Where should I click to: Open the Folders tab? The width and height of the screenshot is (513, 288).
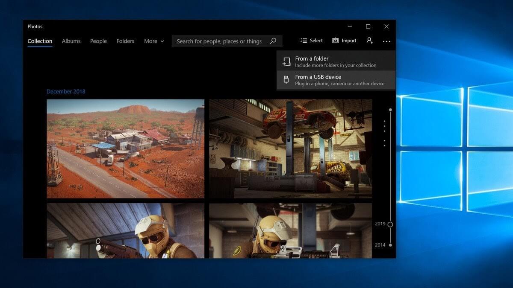click(125, 41)
